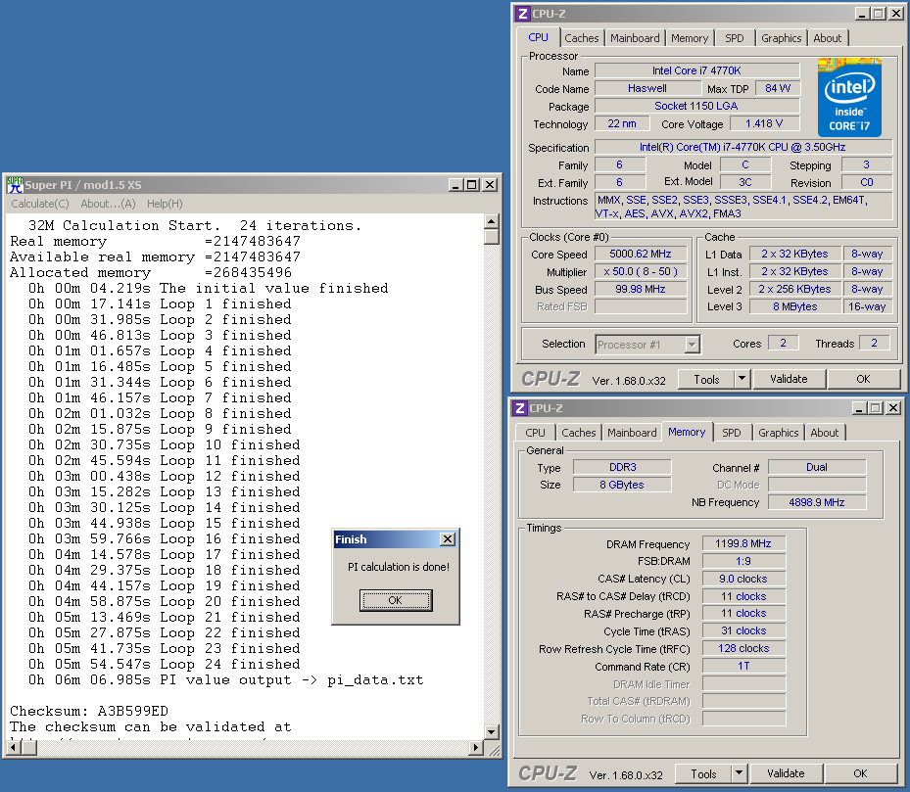Click the memory Type value DDR3
The width and height of the screenshot is (910, 792).
click(x=622, y=467)
